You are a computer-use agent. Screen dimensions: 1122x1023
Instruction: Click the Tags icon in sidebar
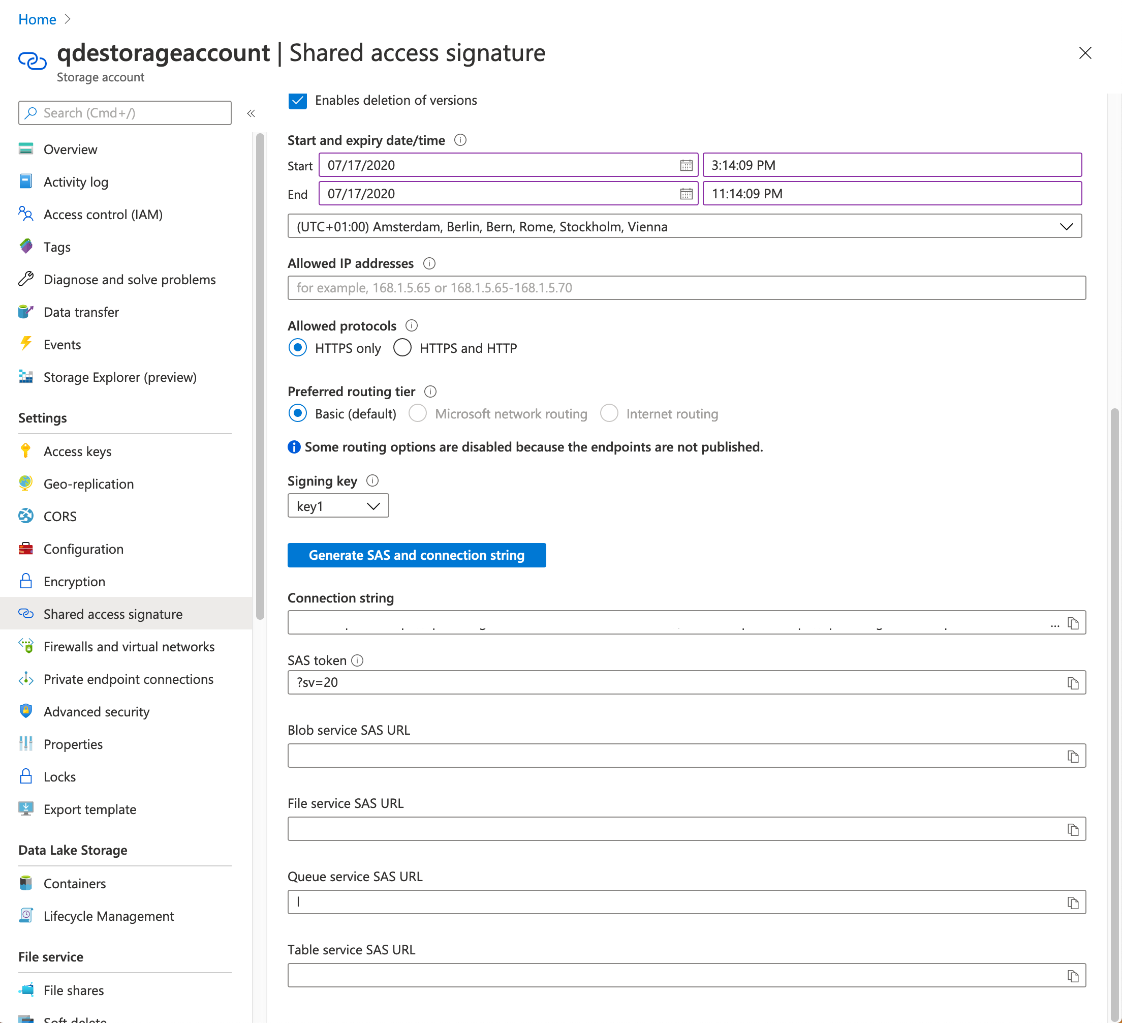click(25, 246)
